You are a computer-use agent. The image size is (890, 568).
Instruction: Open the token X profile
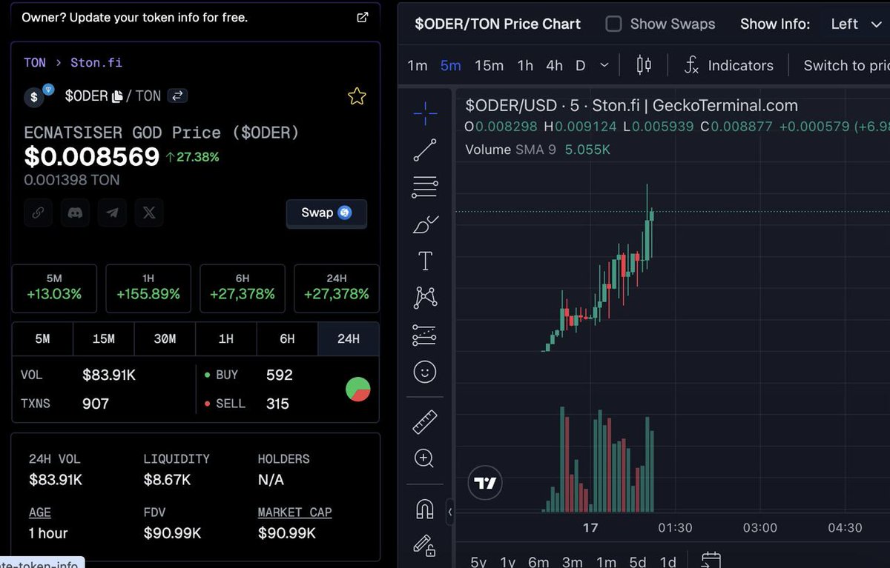click(149, 213)
